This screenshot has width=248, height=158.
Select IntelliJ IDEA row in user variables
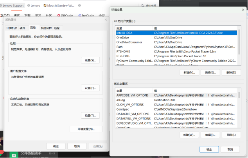point(176,33)
